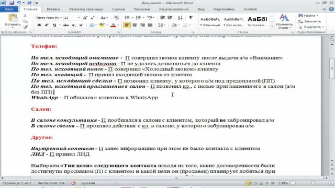
Task: Click the proofing language check icon
Action: click(x=73, y=183)
